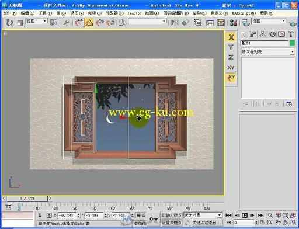Open the Layer Manager
Image resolution: width=299 pixels, height=229 pixels.
point(198,23)
